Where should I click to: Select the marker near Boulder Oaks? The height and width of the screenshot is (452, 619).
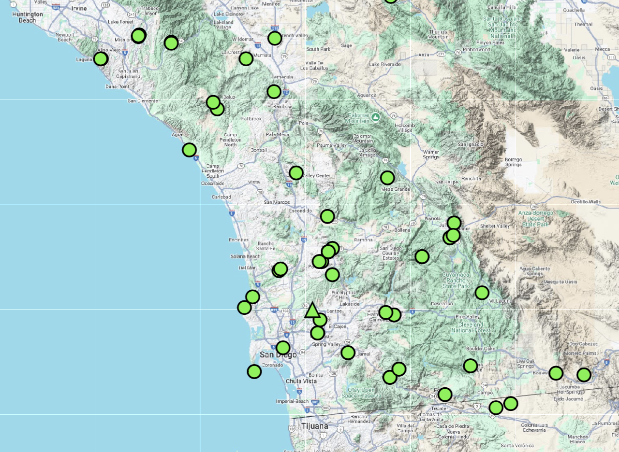click(471, 366)
